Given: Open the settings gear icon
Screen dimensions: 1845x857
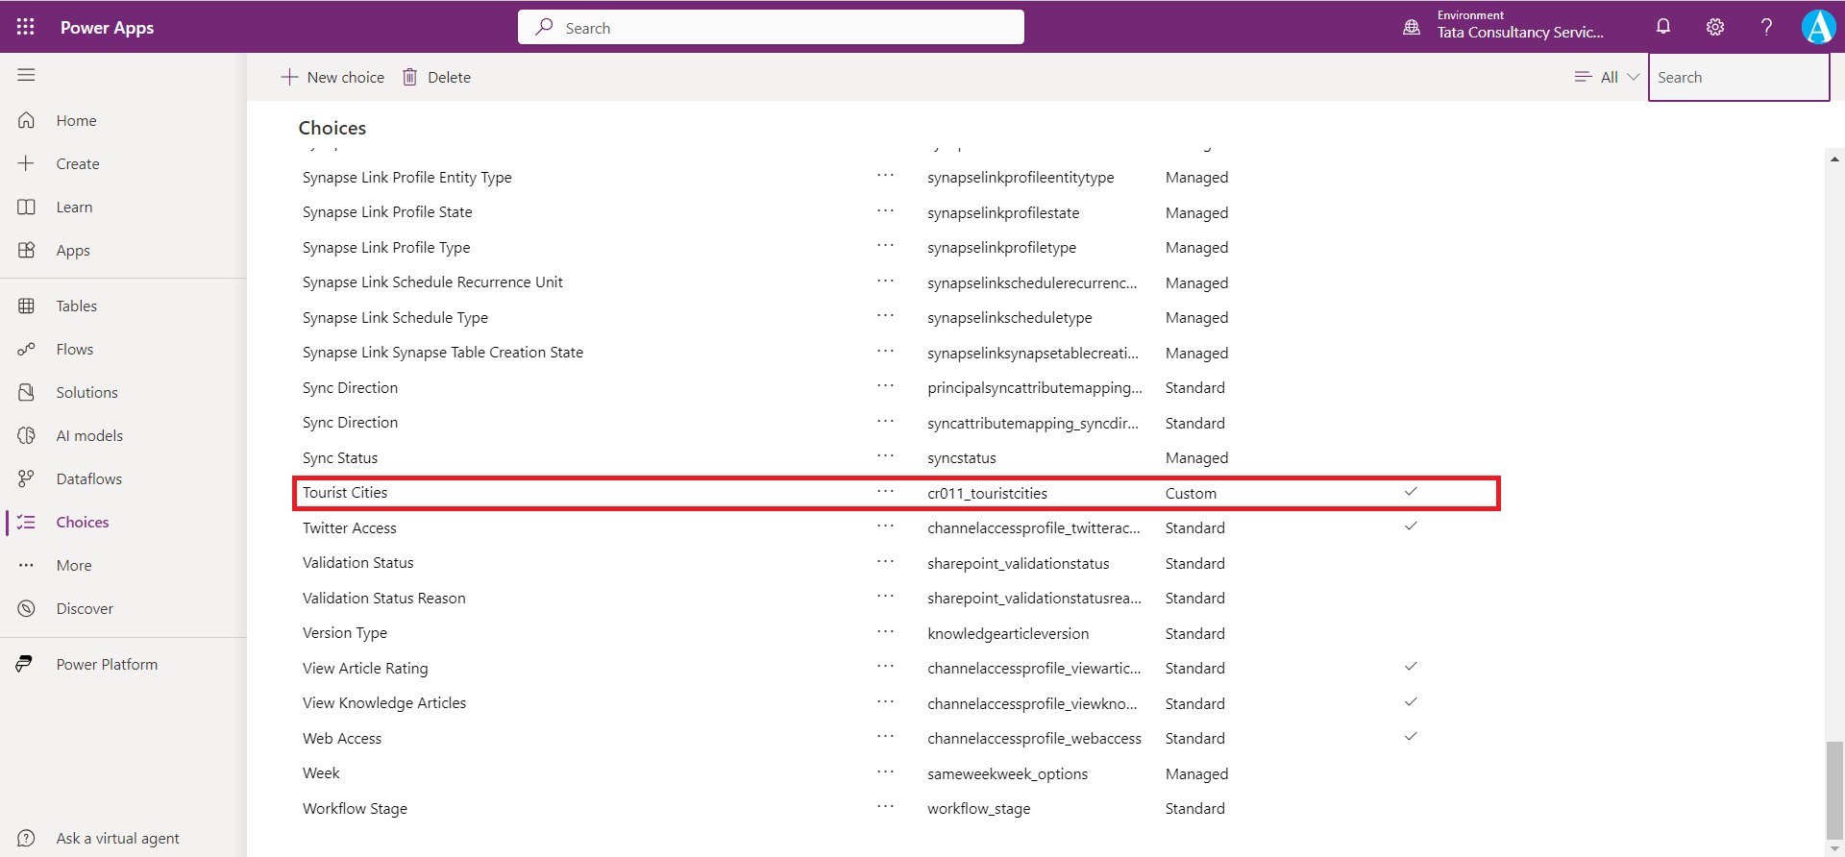Looking at the screenshot, I should [1715, 27].
